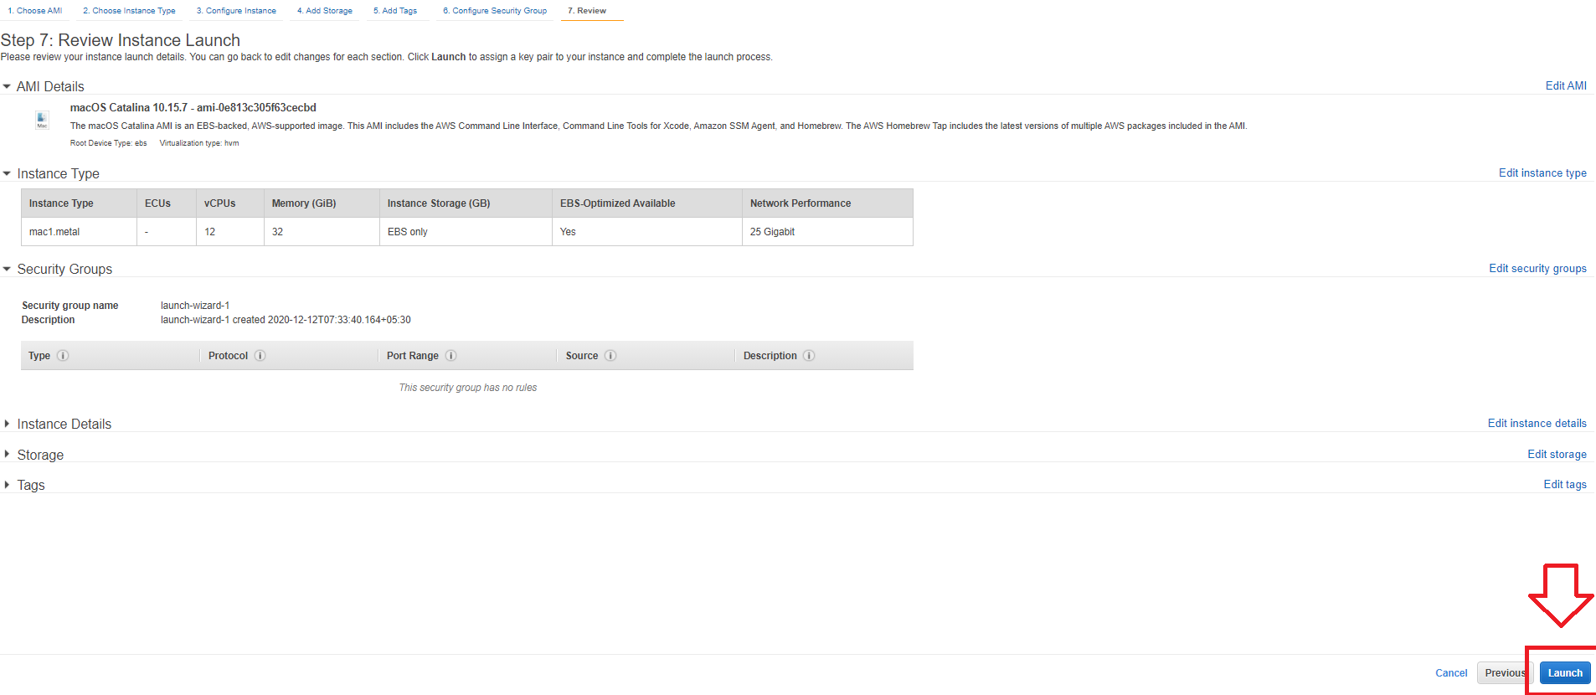Click the Mac AMI thumbnail icon
Viewport: 1596px width, 695px height.
pos(42,119)
